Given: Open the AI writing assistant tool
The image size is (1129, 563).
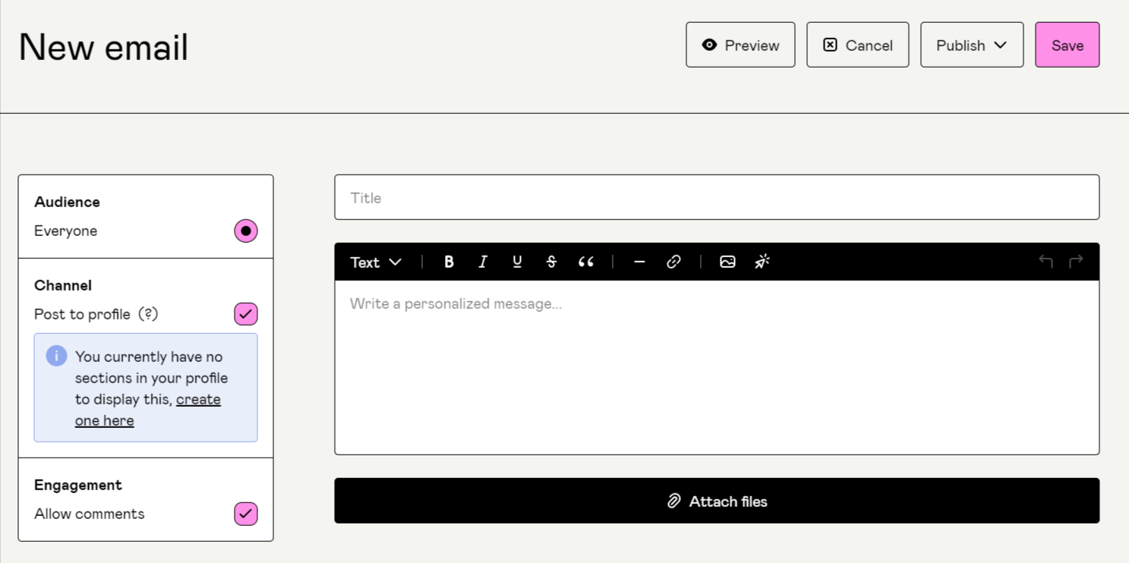Looking at the screenshot, I should point(762,261).
